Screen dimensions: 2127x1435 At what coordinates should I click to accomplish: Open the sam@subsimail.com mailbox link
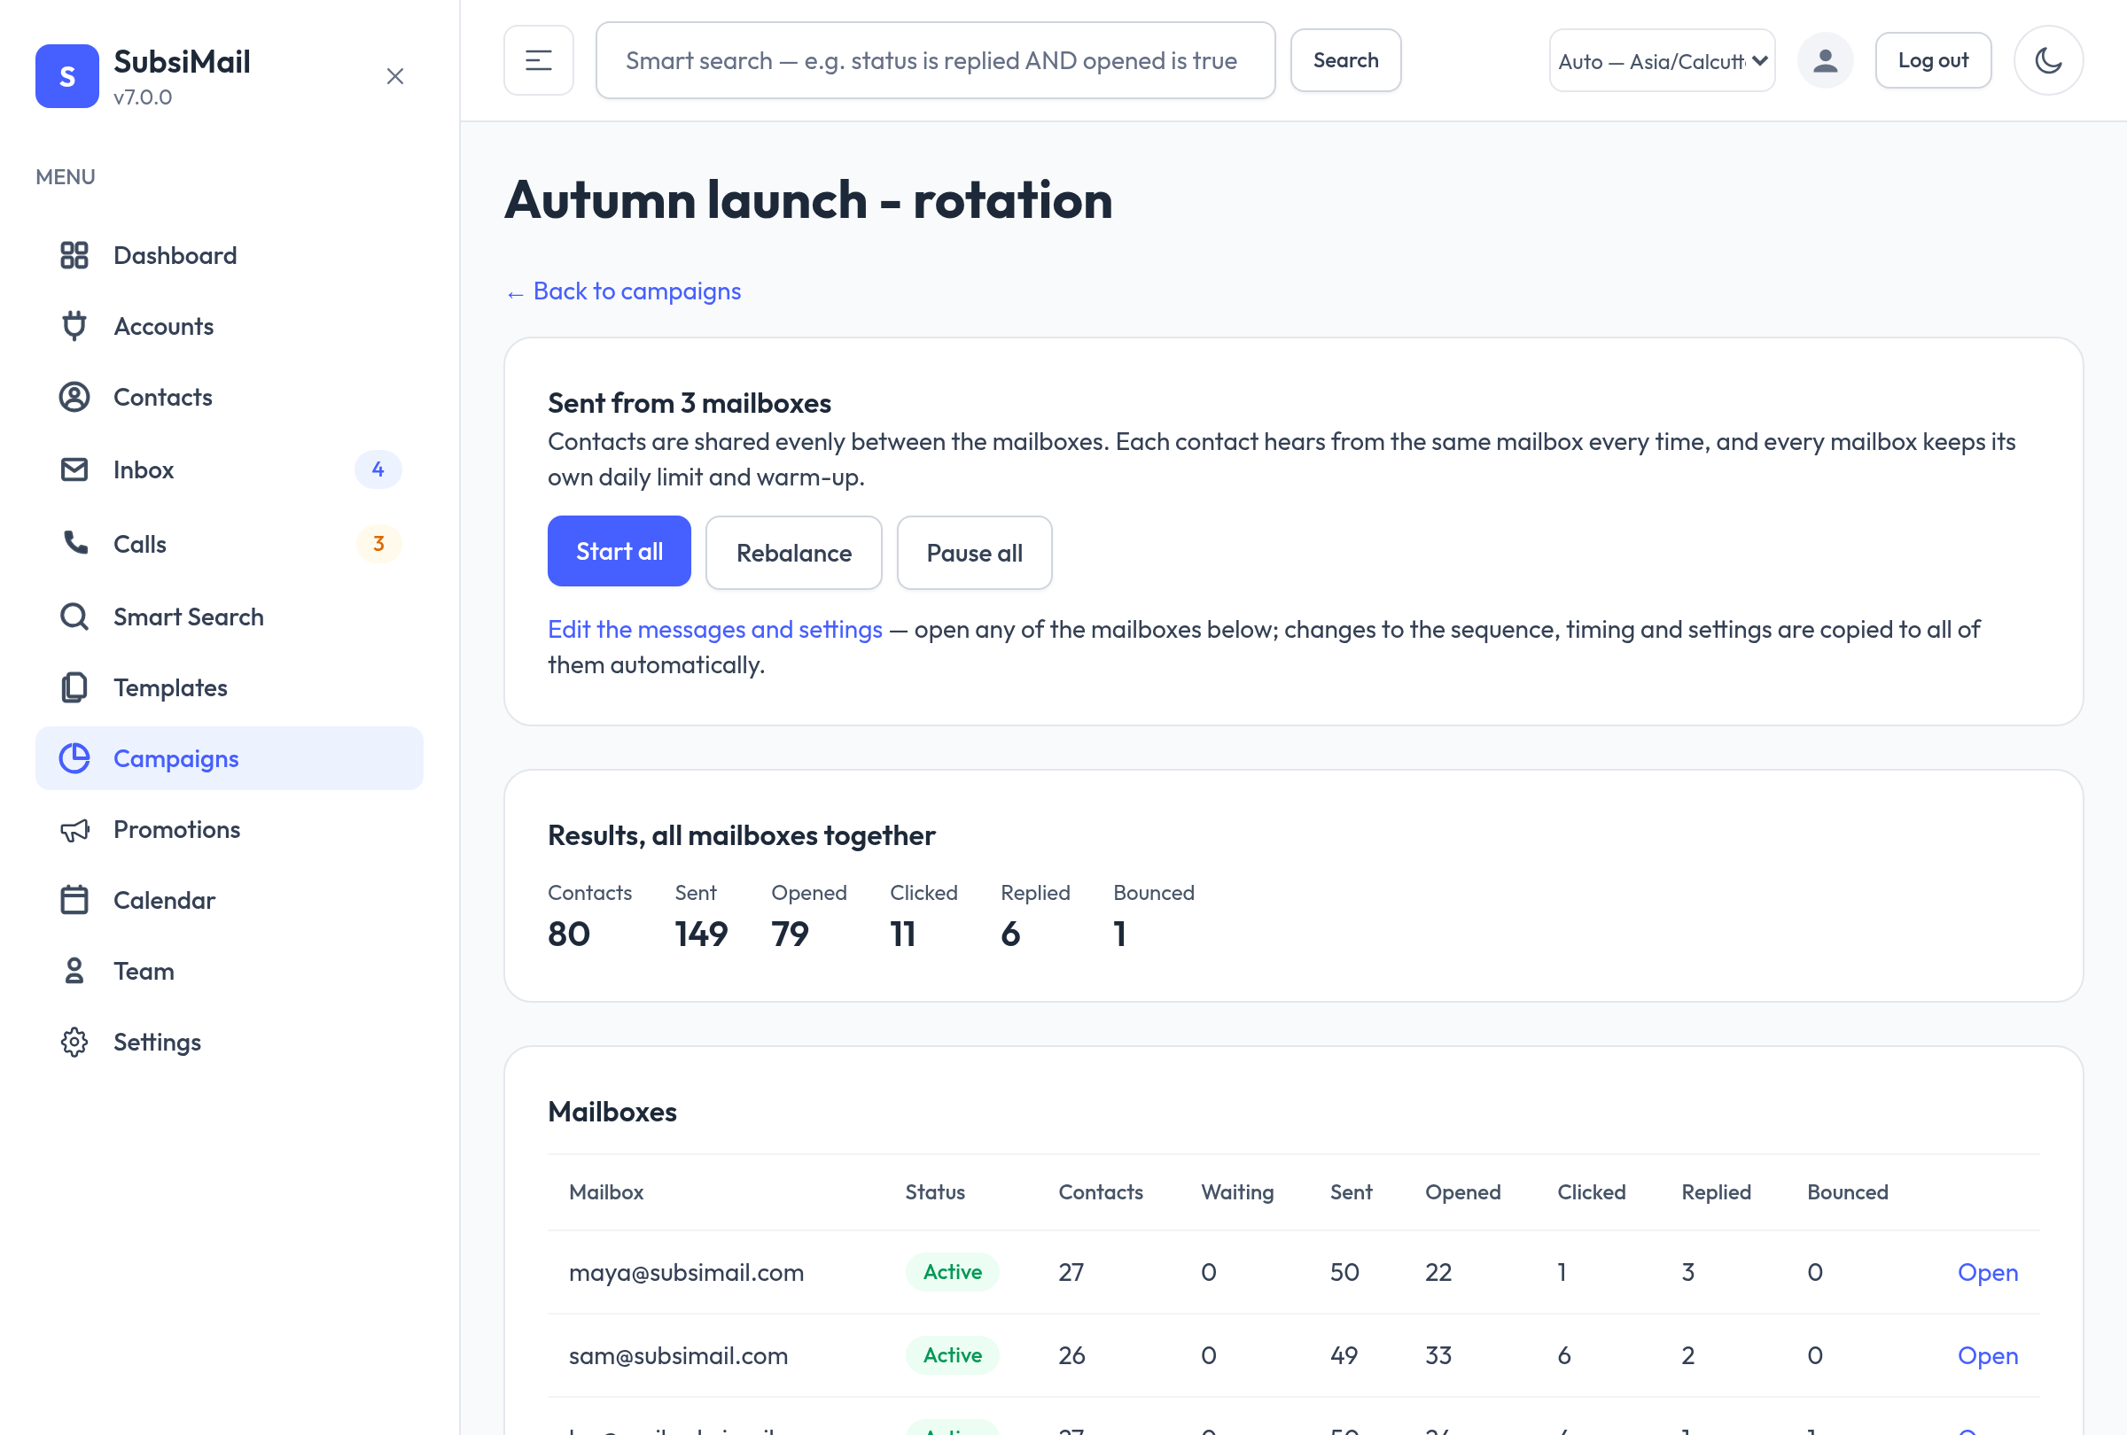click(1987, 1355)
